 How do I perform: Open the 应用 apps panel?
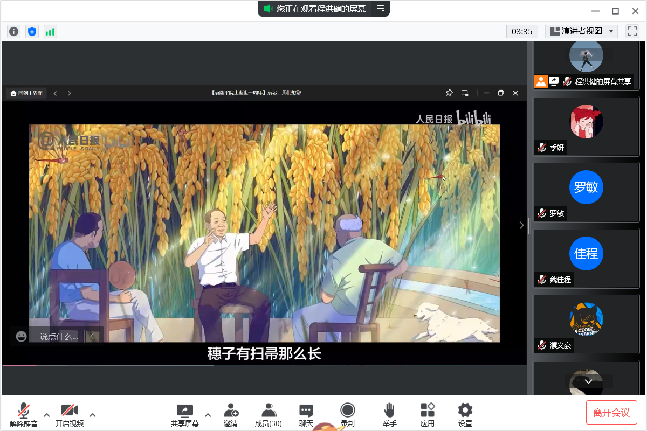click(x=428, y=415)
